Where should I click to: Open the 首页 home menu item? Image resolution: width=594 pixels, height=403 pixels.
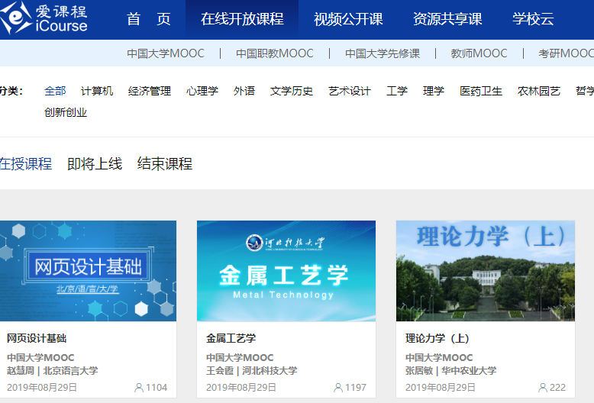point(148,19)
